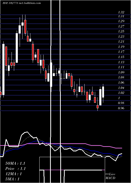Click the 1.21 price axis label
The width and height of the screenshot is (131, 183).
click(121, 42)
